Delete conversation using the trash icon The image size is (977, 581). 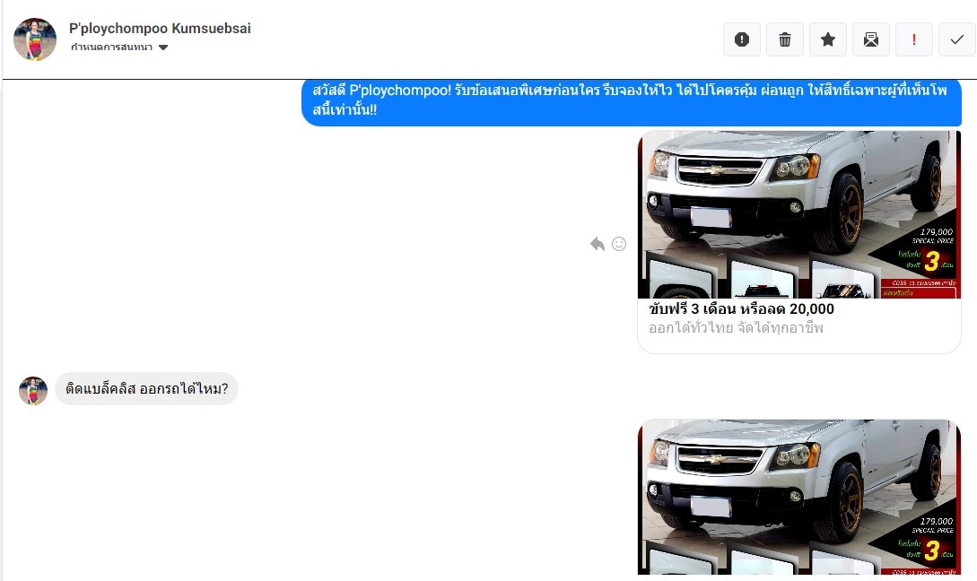coord(784,39)
